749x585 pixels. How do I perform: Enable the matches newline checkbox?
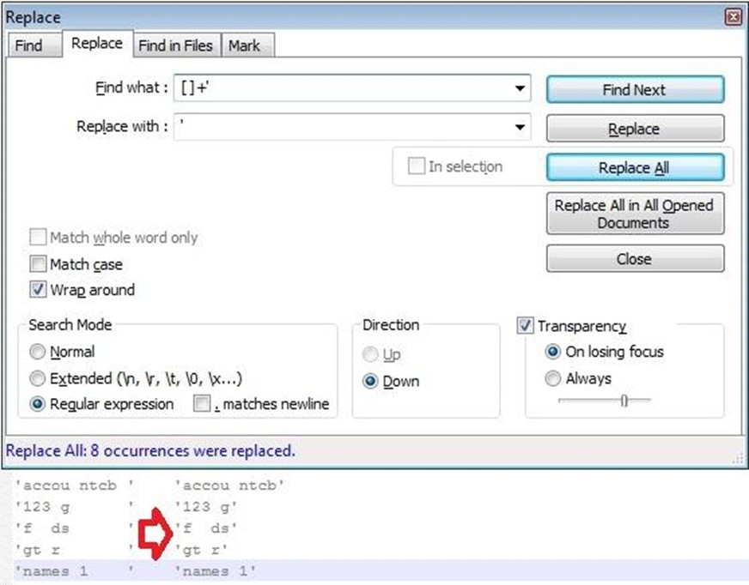[202, 404]
